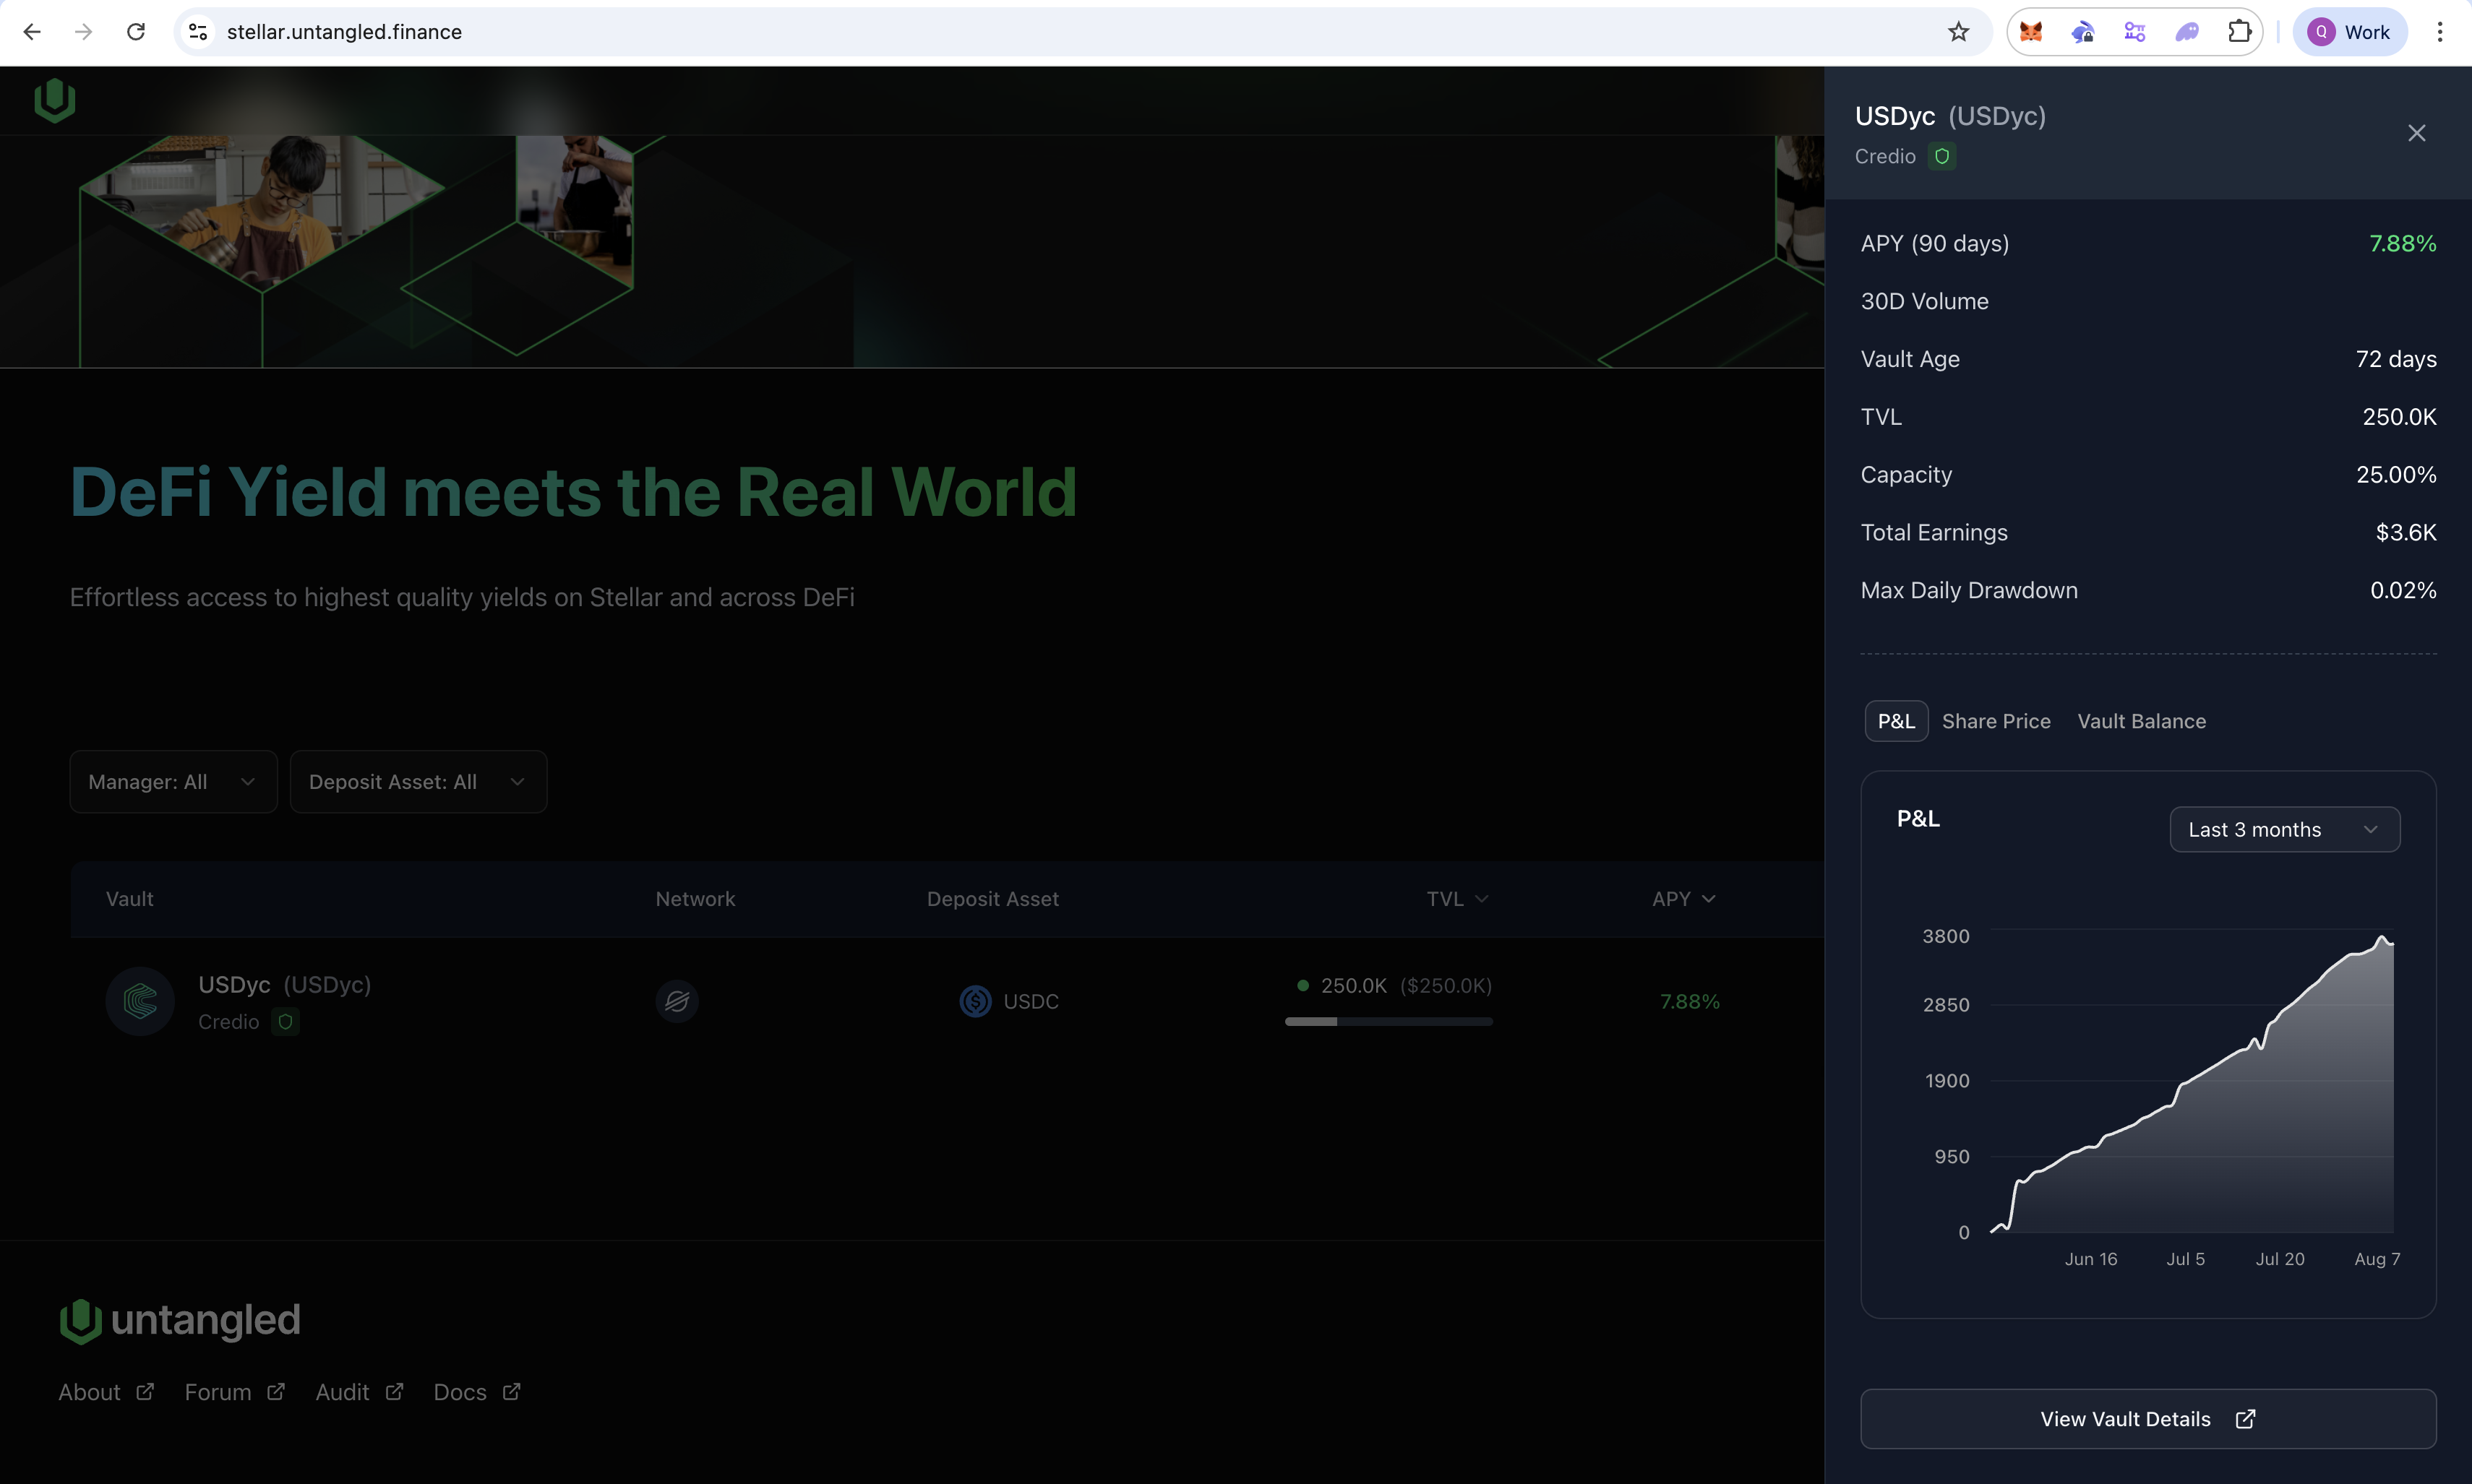Switch to the Vault Balance tab
The image size is (2472, 1484).
(x=2141, y=721)
